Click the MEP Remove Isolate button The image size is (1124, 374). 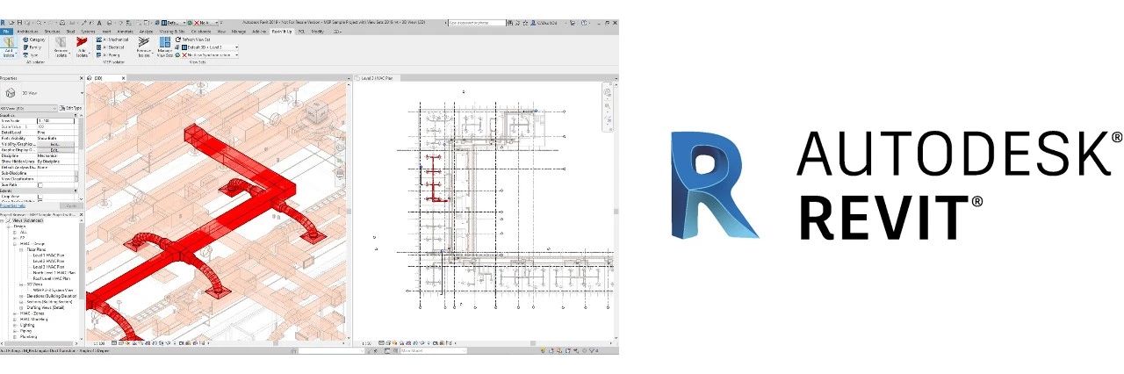tap(145, 49)
